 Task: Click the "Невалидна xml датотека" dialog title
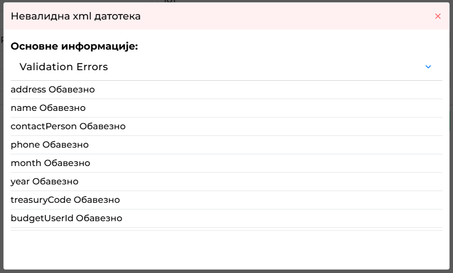click(x=76, y=16)
